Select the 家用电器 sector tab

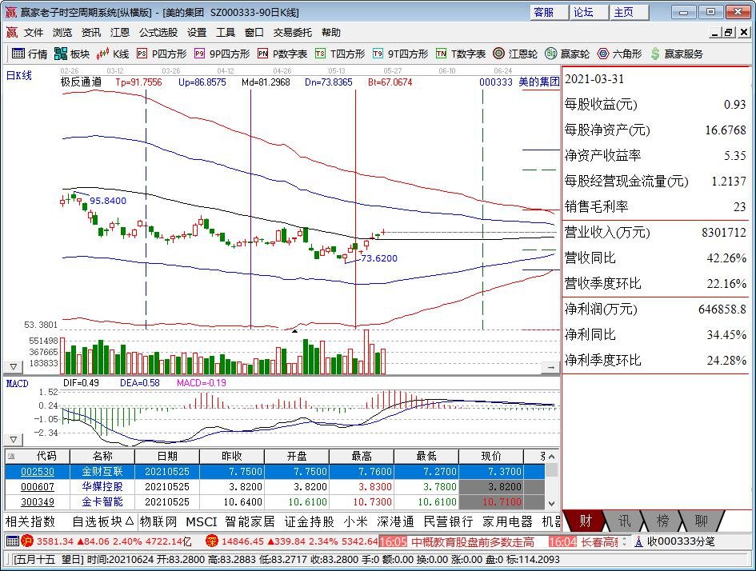tap(507, 521)
